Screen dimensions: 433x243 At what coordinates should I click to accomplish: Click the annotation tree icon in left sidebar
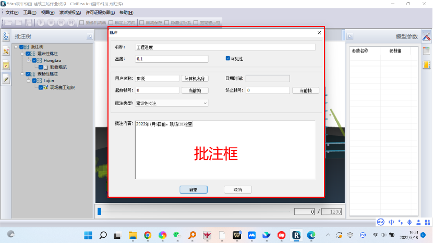coord(6,36)
